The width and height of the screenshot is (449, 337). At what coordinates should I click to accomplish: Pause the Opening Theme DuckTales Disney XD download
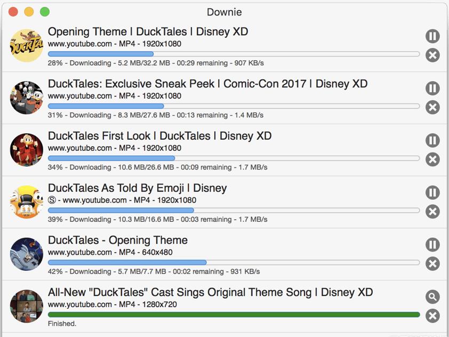point(432,36)
